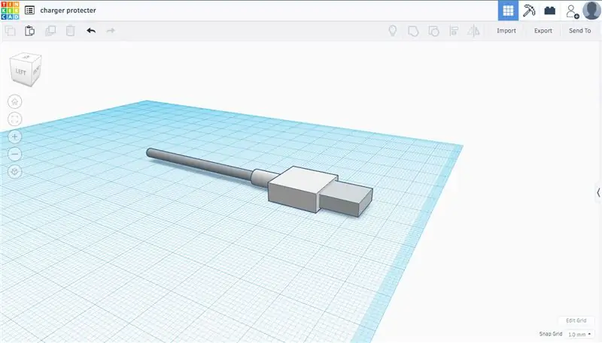This screenshot has width=602, height=343.
Task: Open the Send To menu
Action: click(x=579, y=31)
